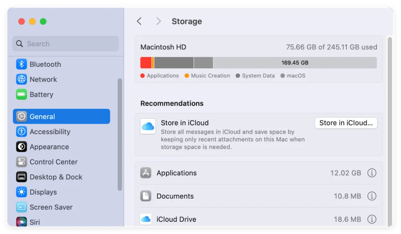The width and height of the screenshot is (401, 234).
Task: Click the 169.45 GB free space segment
Action: 295,62
